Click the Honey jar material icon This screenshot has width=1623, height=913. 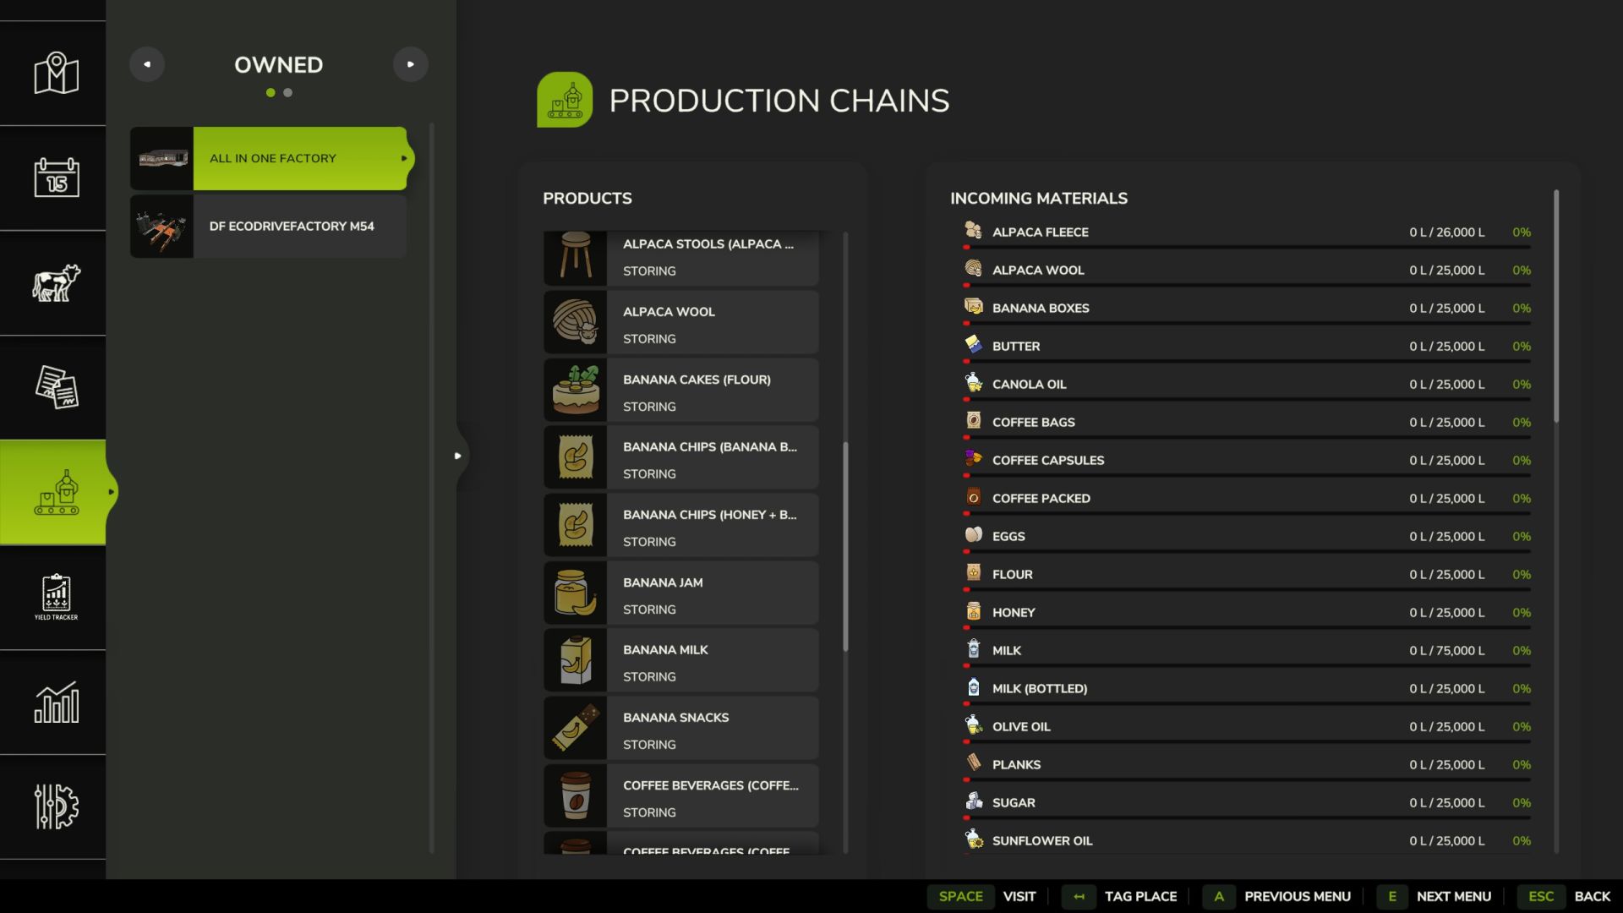[x=973, y=611]
